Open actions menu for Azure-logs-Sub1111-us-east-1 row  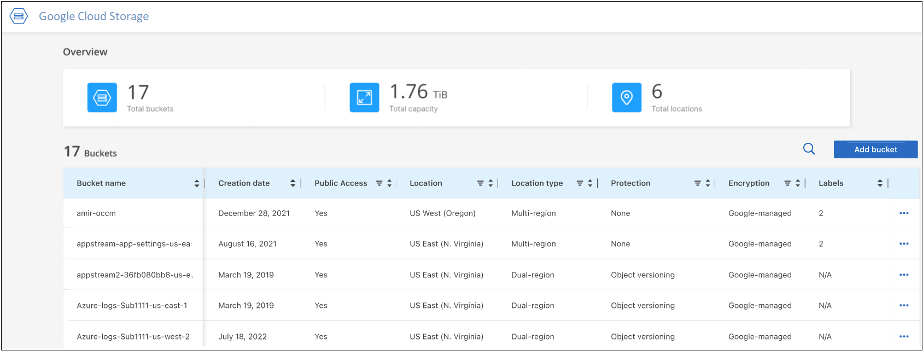(904, 306)
